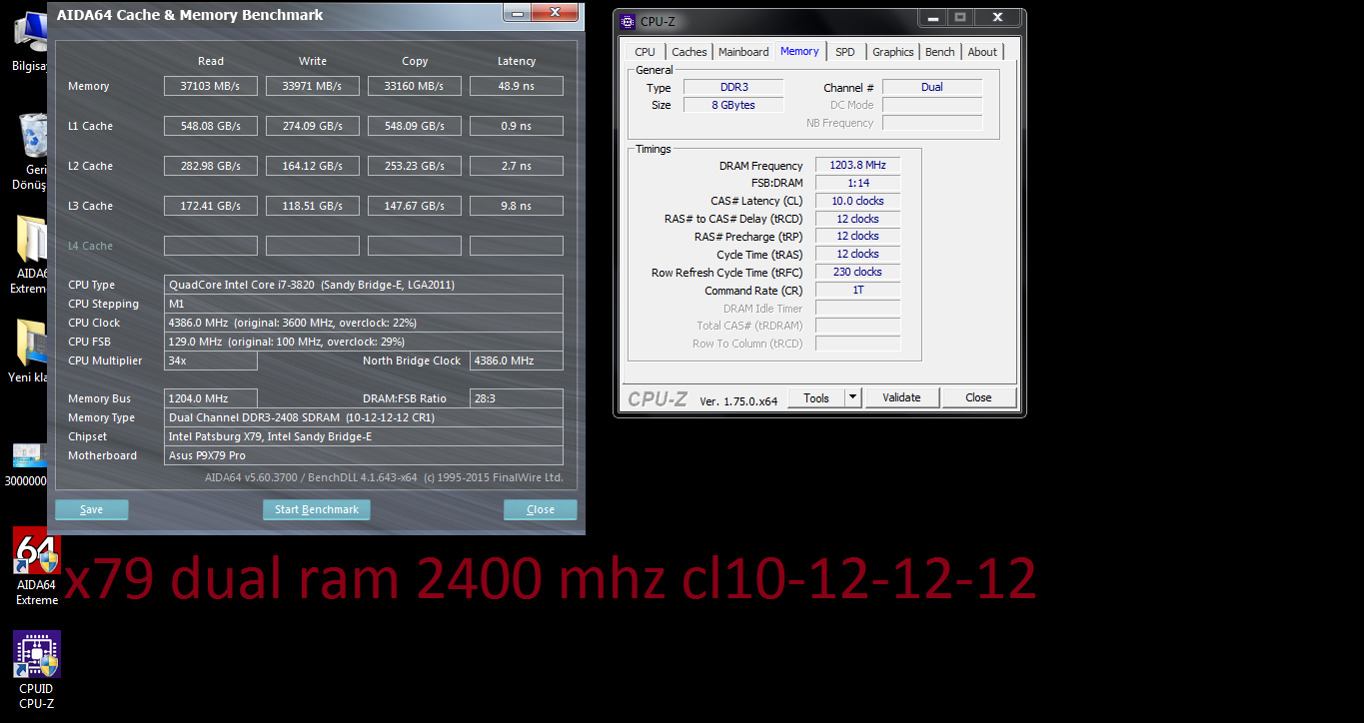The width and height of the screenshot is (1364, 723).
Task: Click the Command Rate value 1T
Action: click(x=857, y=290)
